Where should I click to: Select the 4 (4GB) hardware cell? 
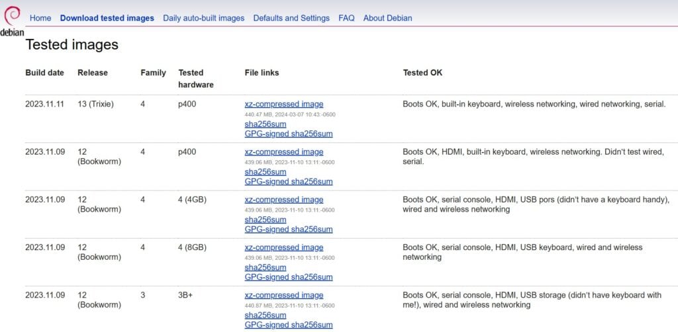coord(192,200)
